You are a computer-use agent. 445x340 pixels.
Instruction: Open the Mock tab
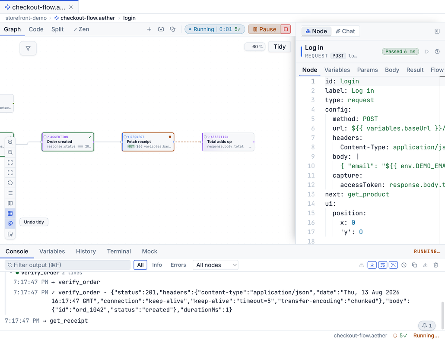pos(149,251)
